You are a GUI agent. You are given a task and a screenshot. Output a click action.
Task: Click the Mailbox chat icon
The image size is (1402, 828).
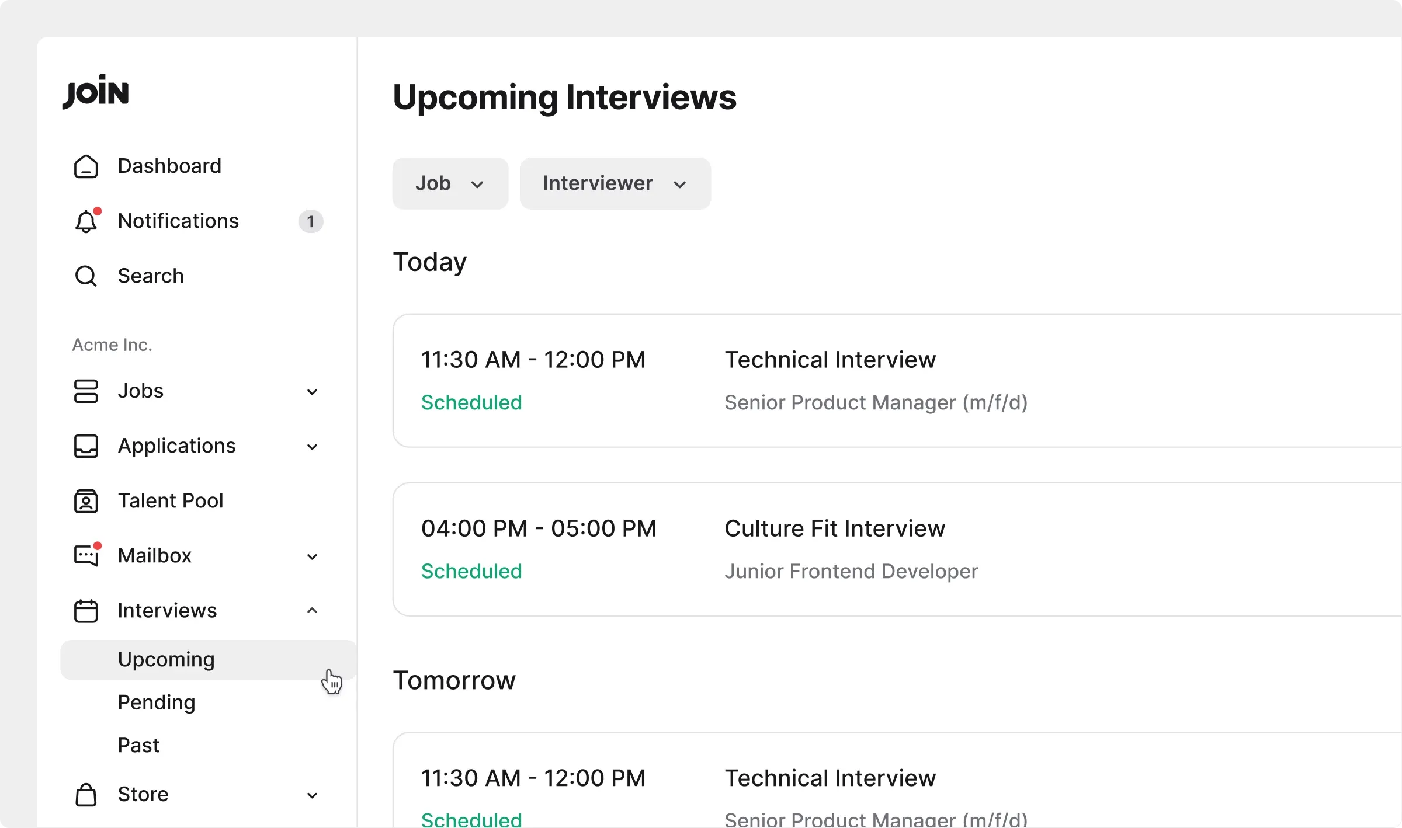(87, 555)
